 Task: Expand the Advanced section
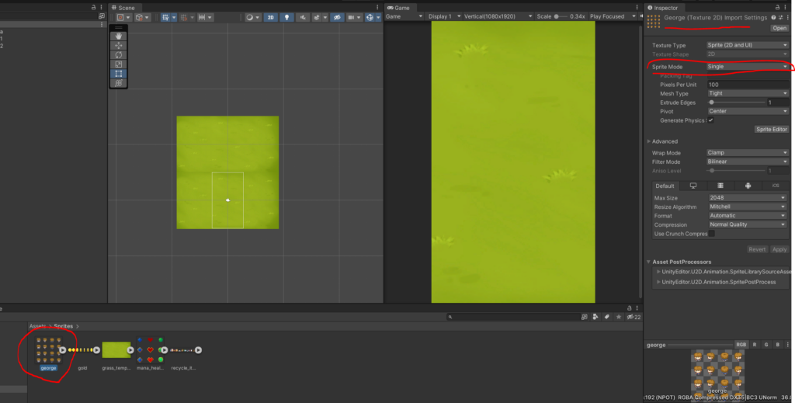pos(649,141)
